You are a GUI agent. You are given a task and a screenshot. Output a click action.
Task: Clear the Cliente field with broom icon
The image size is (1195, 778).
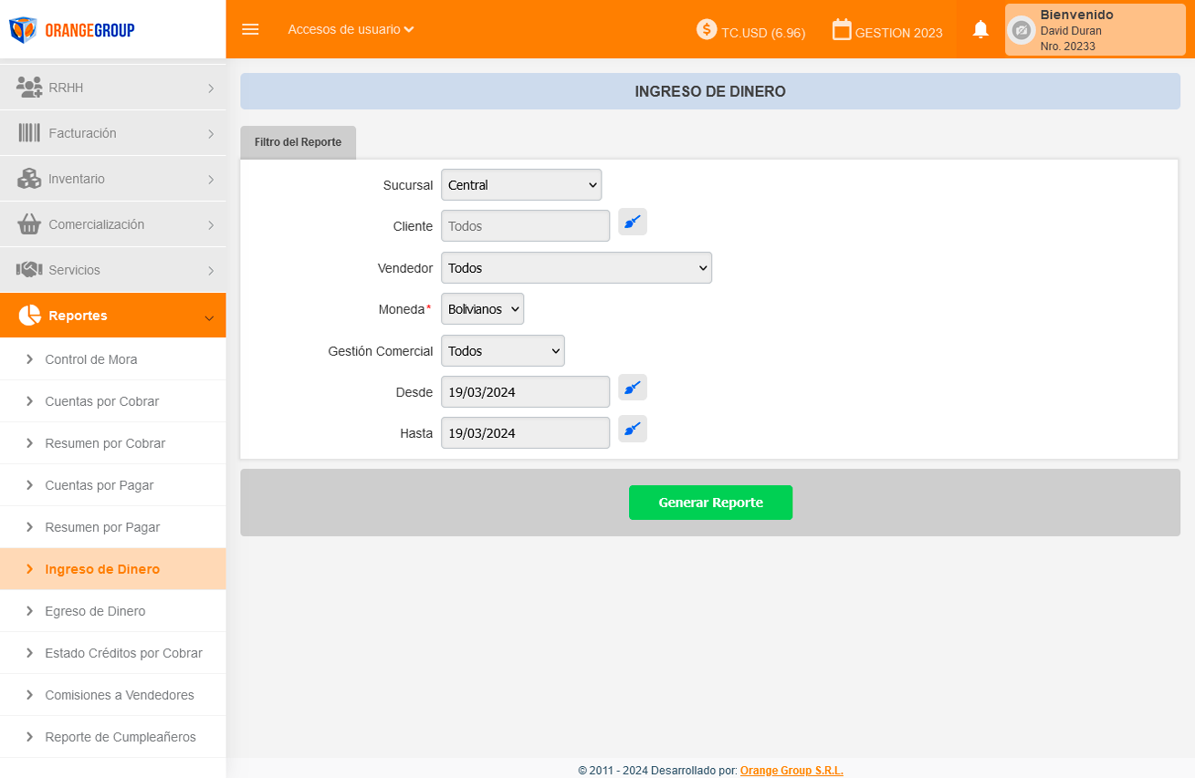click(632, 222)
